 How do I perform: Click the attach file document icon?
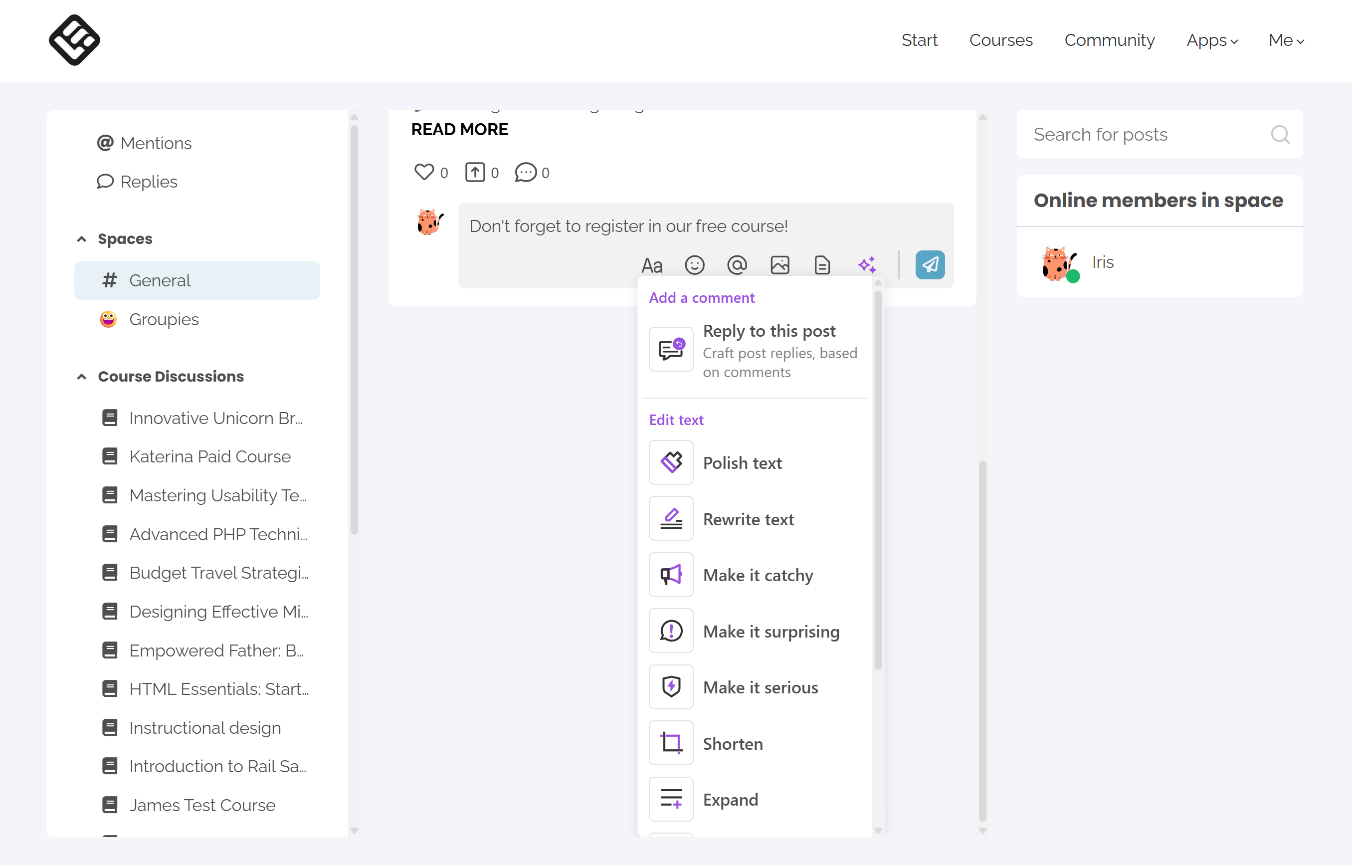click(822, 264)
